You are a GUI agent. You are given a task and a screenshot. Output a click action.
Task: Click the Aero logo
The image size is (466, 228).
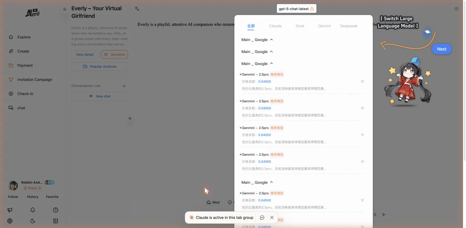(32, 13)
